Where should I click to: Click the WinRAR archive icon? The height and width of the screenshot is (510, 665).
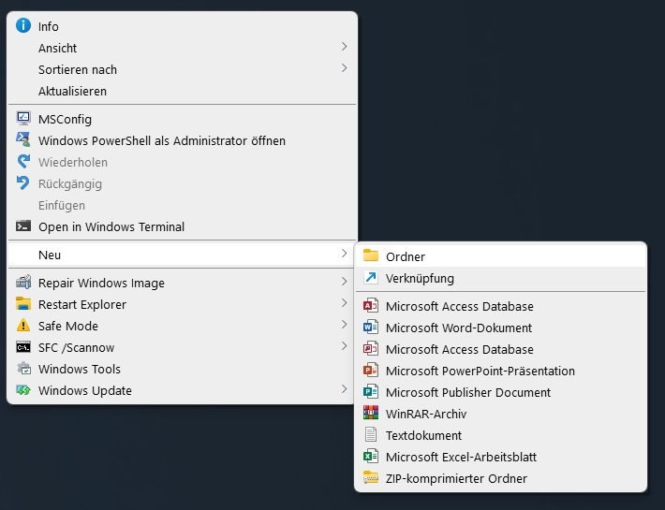[371, 414]
